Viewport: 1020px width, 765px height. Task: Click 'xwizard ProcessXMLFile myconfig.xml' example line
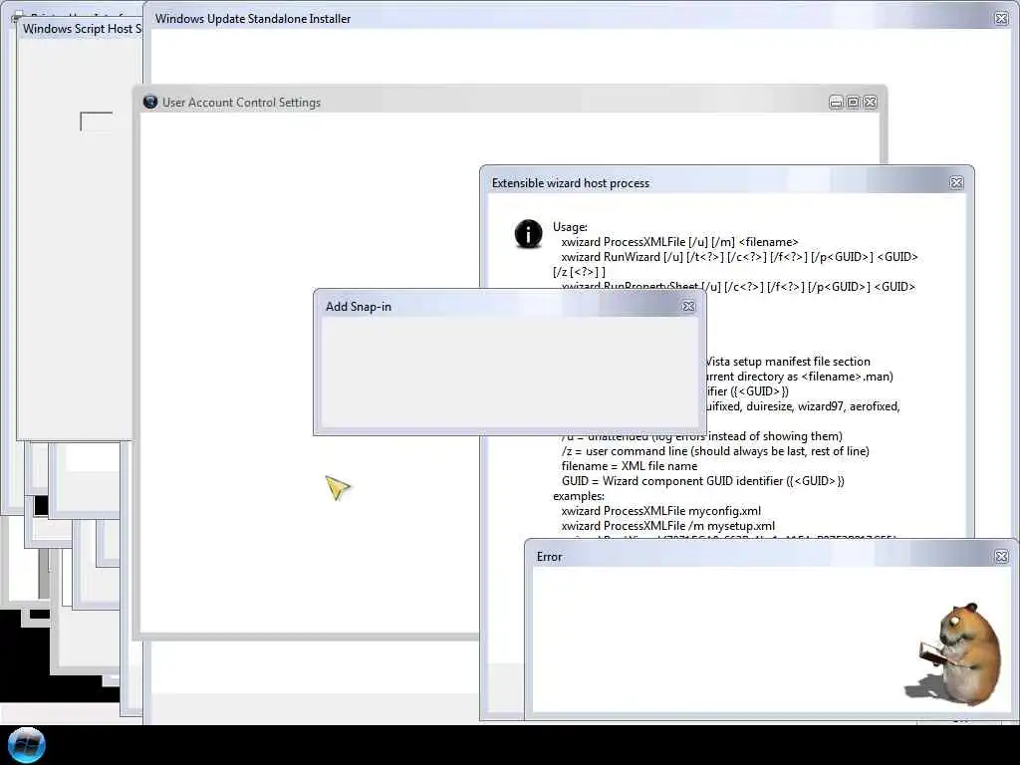(661, 511)
